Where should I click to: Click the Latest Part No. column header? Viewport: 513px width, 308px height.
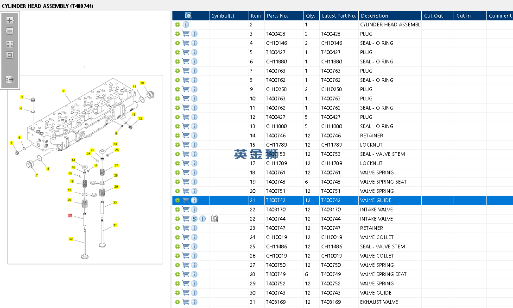pos(339,16)
